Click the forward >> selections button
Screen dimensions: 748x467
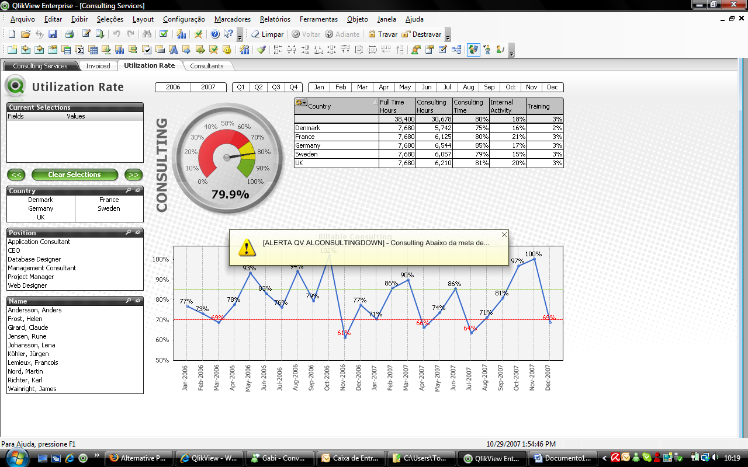tap(134, 175)
